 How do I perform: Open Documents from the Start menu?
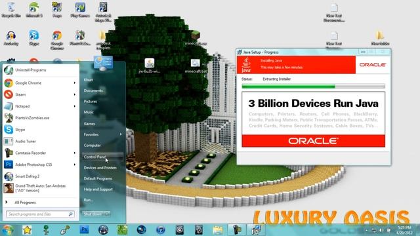coord(93,90)
